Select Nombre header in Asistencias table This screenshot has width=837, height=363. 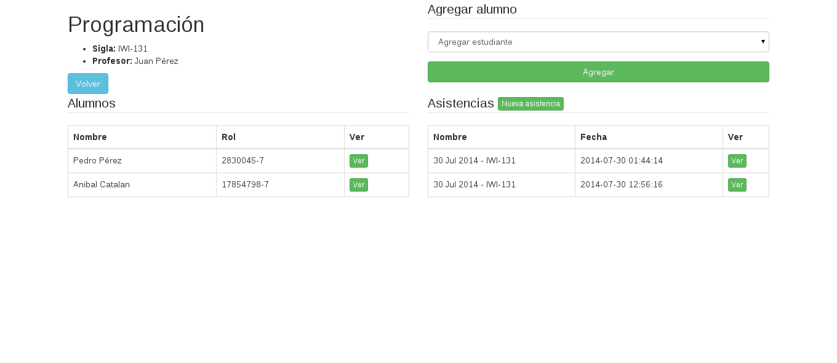click(450, 137)
